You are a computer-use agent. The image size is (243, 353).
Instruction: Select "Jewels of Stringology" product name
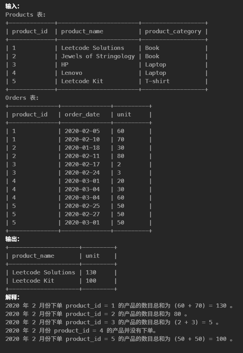click(x=98, y=56)
